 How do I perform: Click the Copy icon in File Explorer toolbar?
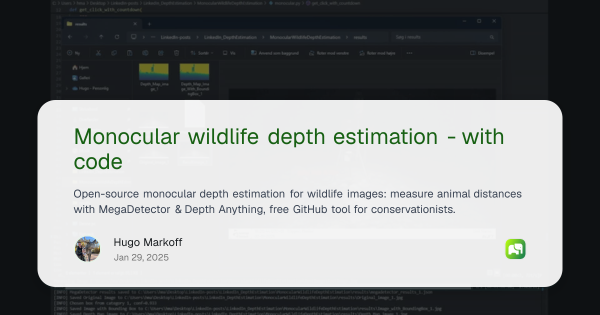pos(114,53)
